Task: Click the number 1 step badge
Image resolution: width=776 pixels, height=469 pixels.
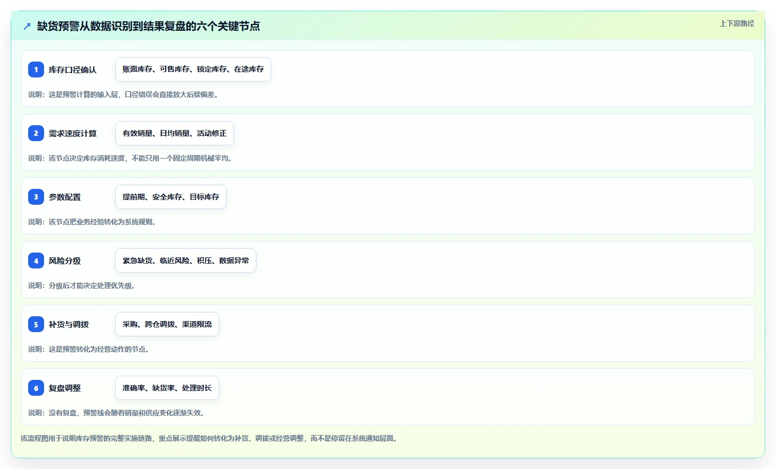Action: click(x=36, y=70)
